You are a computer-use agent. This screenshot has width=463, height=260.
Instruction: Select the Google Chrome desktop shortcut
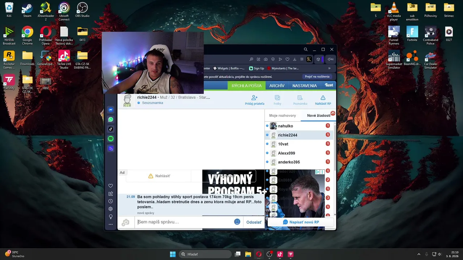[27, 35]
